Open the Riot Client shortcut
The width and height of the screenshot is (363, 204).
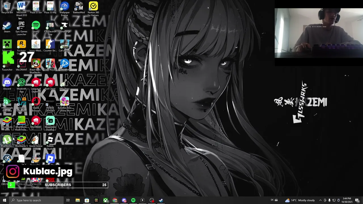click(50, 84)
